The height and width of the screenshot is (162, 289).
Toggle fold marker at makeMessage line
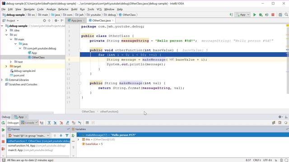click(80, 83)
